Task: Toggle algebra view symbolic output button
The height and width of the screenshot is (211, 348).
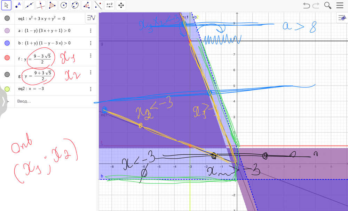Action: (x=91, y=18)
